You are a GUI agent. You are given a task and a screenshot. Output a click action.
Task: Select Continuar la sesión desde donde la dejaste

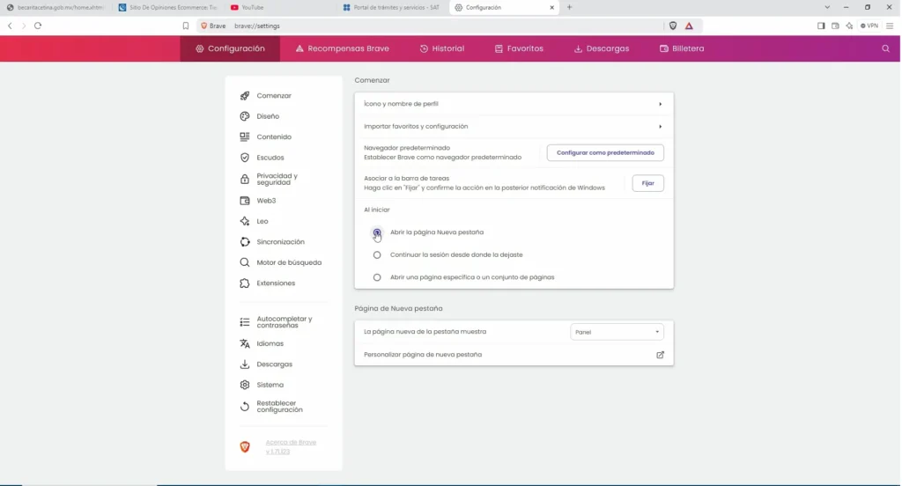click(377, 254)
